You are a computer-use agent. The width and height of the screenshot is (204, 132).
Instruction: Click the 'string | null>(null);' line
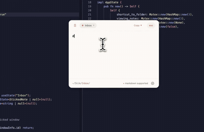pos(18,104)
